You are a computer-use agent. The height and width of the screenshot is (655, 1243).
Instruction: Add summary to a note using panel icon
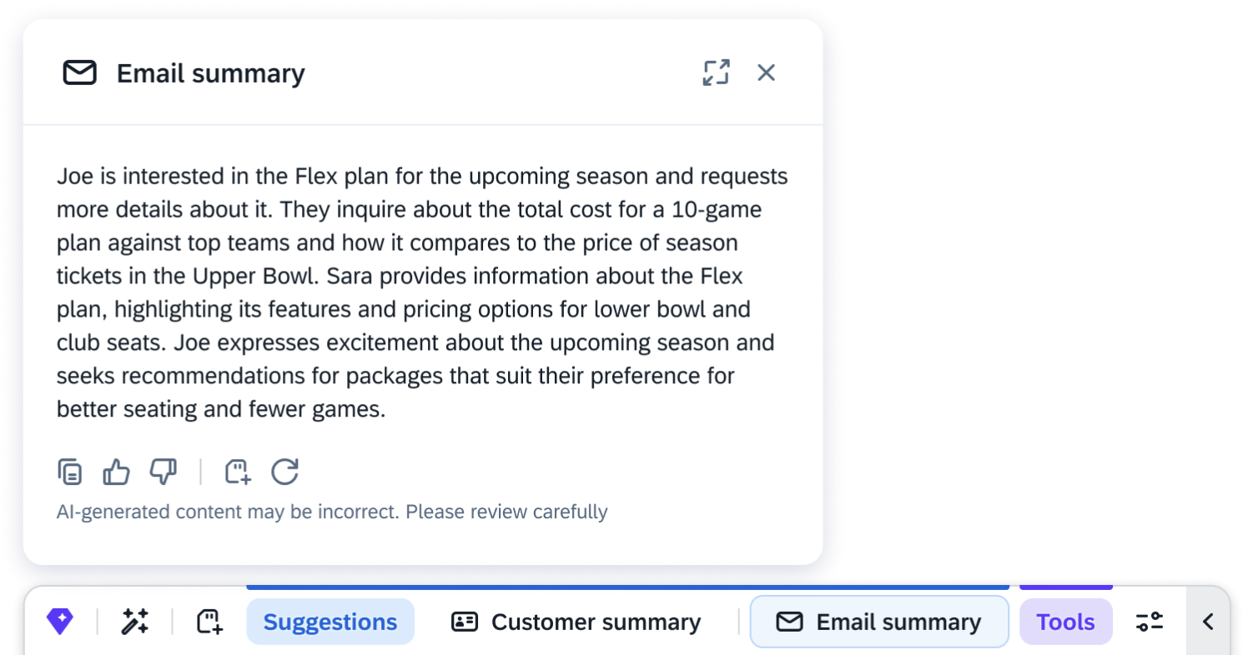tap(238, 472)
